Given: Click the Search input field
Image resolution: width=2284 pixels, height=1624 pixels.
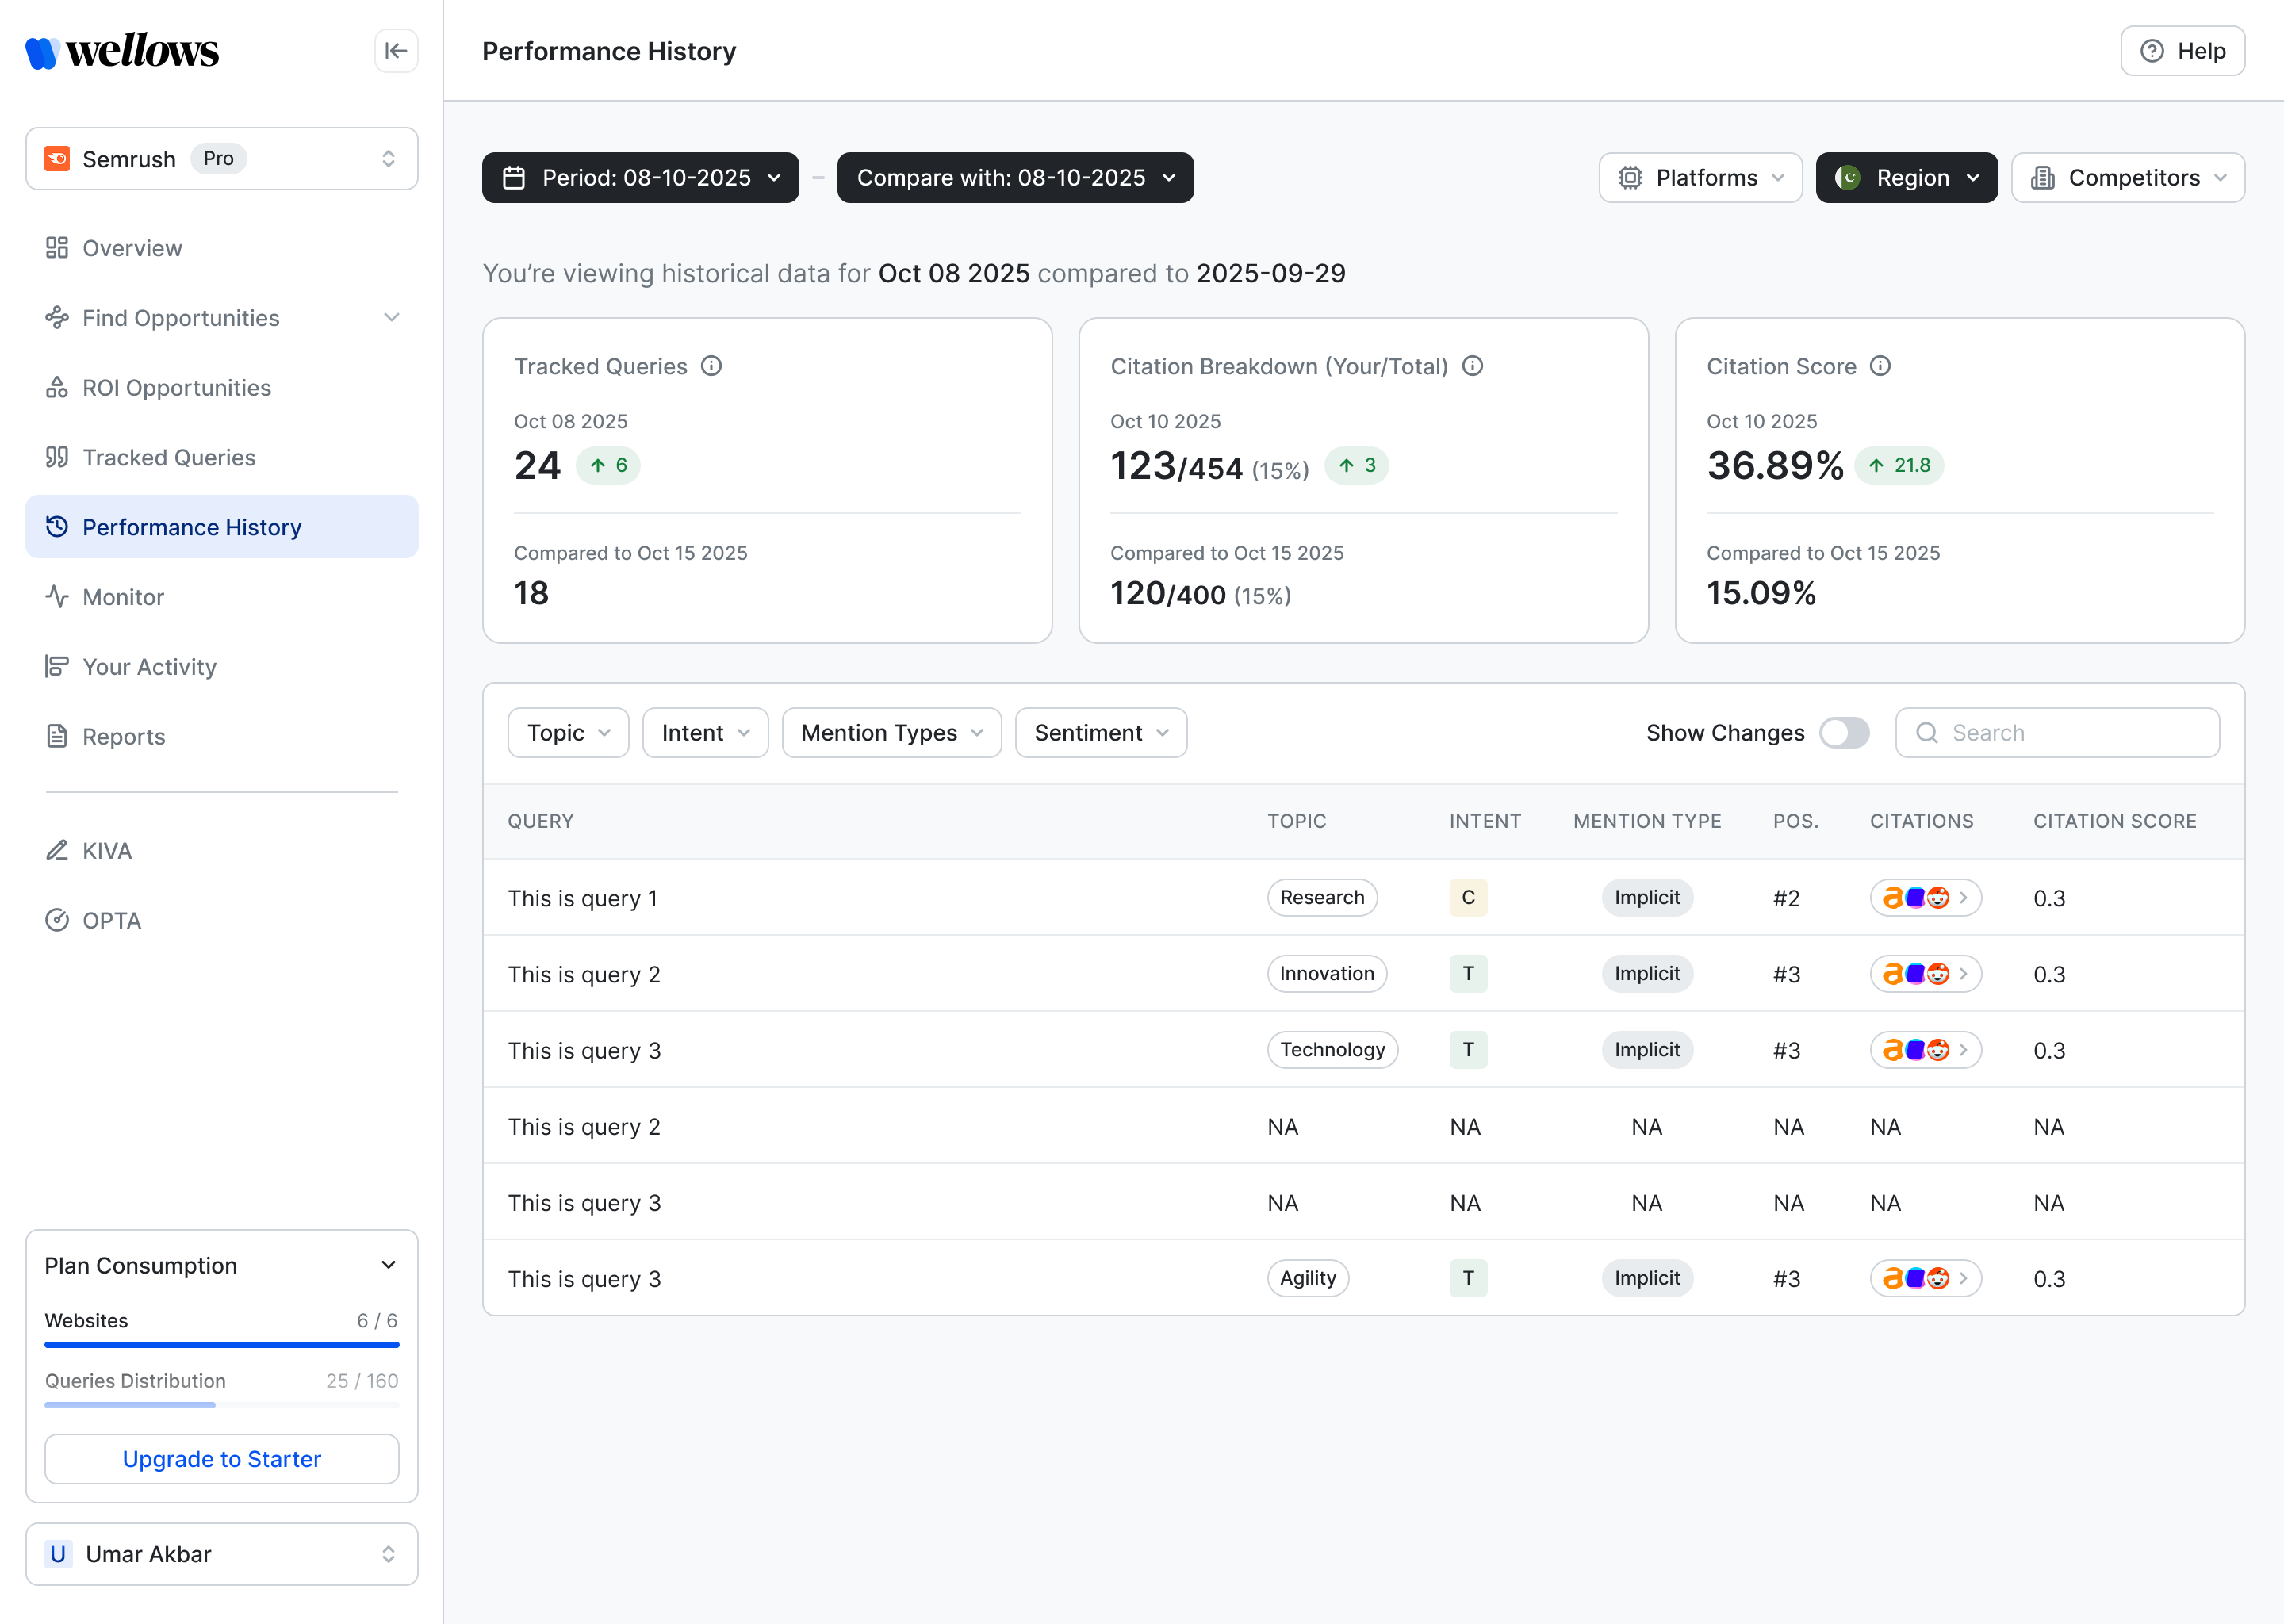Looking at the screenshot, I should click(2057, 733).
